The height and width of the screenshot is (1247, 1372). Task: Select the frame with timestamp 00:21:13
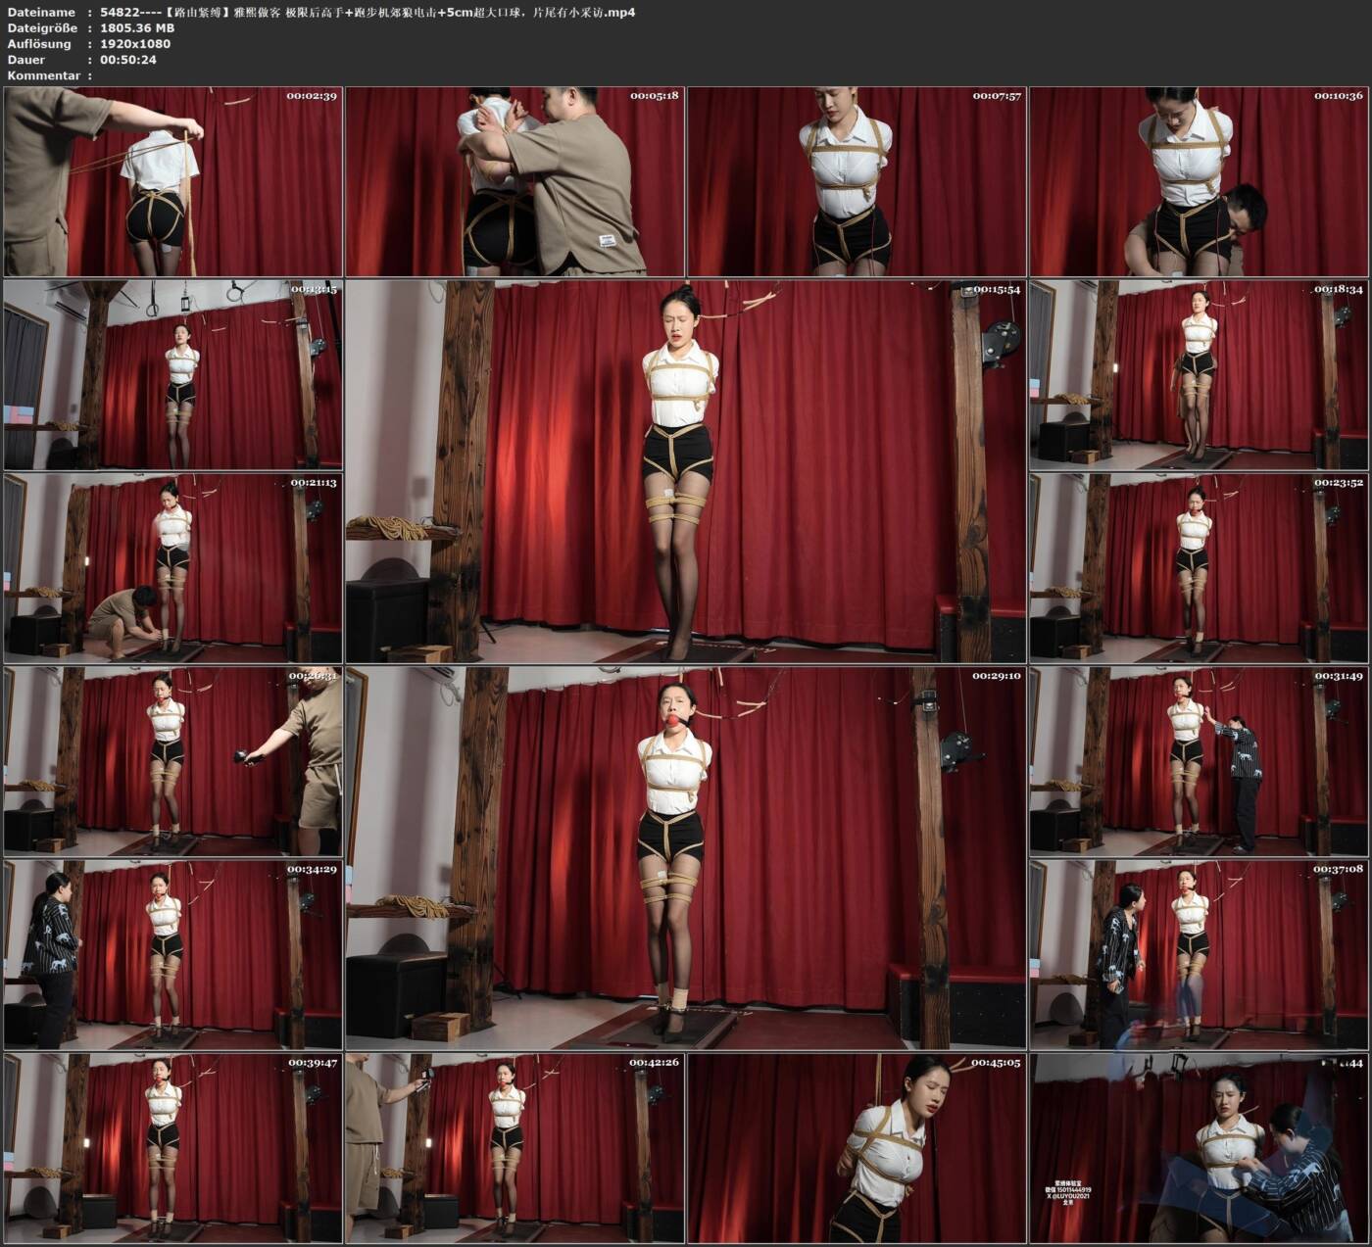click(173, 568)
